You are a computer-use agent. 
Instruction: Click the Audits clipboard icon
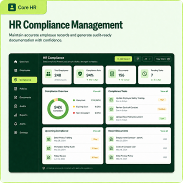(15, 106)
